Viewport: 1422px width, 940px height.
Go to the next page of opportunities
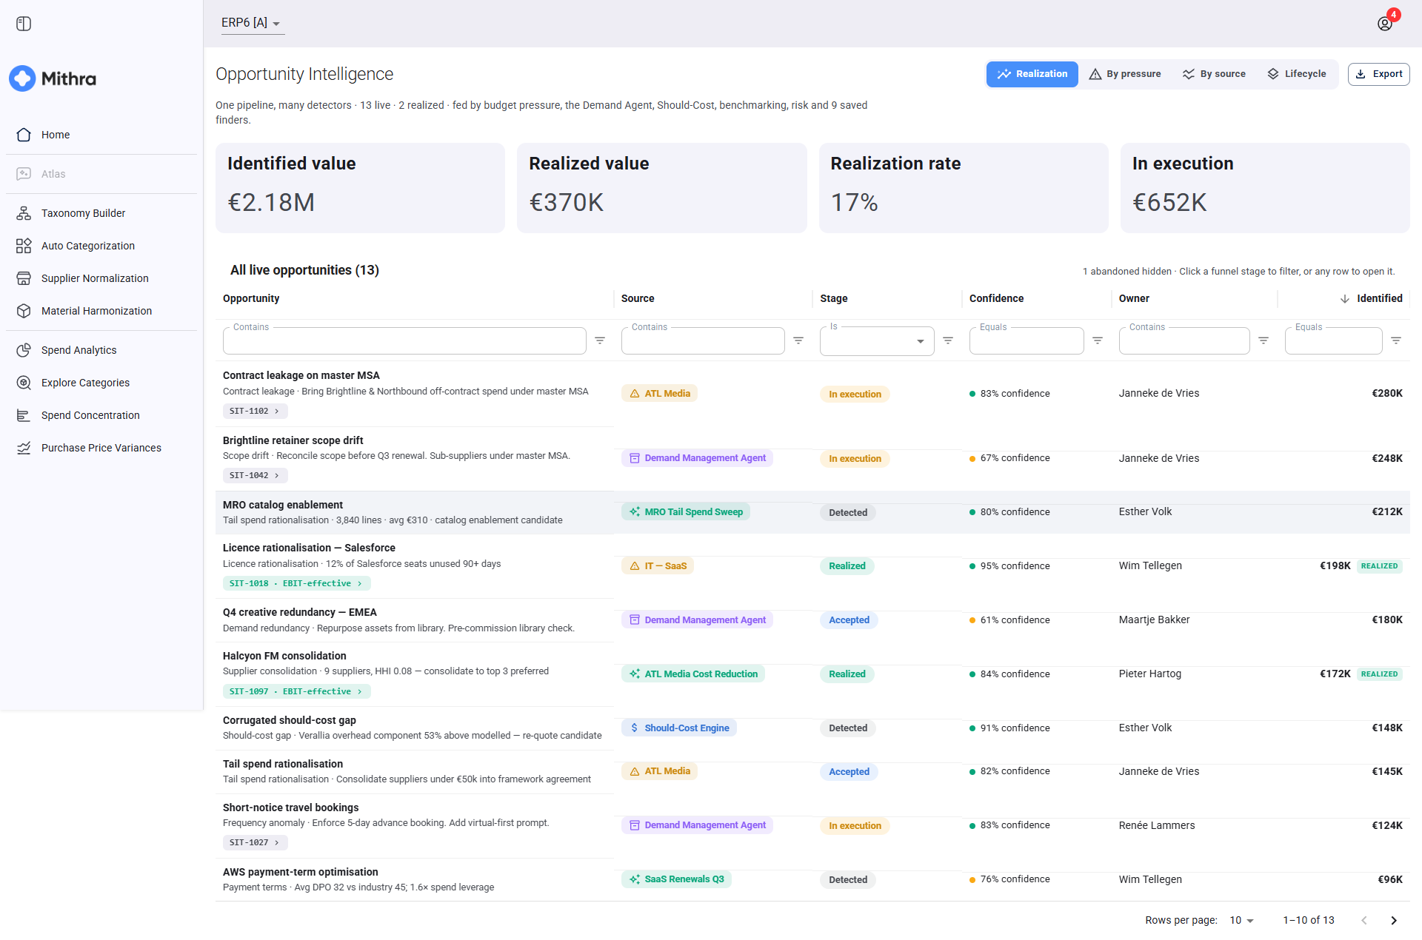tap(1394, 920)
